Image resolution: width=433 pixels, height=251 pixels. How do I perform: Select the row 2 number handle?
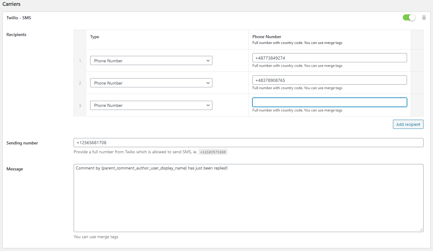80,83
